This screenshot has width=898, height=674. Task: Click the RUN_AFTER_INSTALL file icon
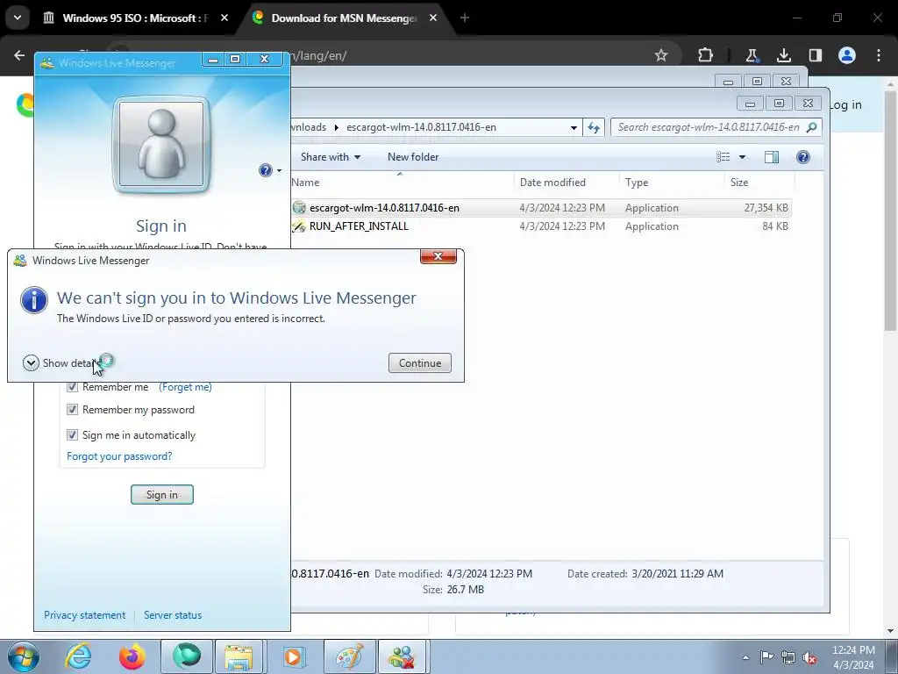point(299,226)
